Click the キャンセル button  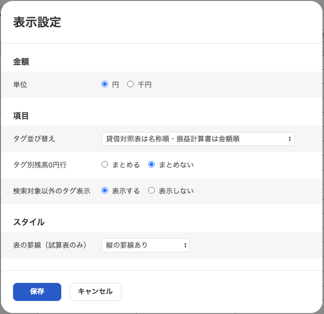[x=95, y=292]
